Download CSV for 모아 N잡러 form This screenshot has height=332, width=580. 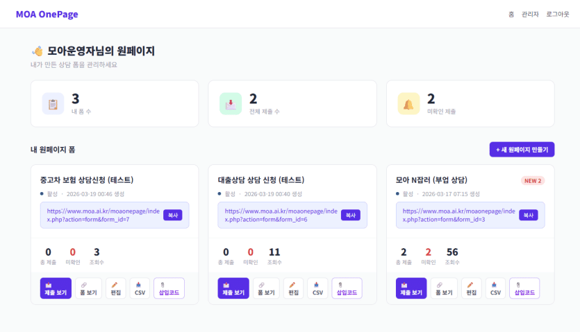tap(495, 288)
